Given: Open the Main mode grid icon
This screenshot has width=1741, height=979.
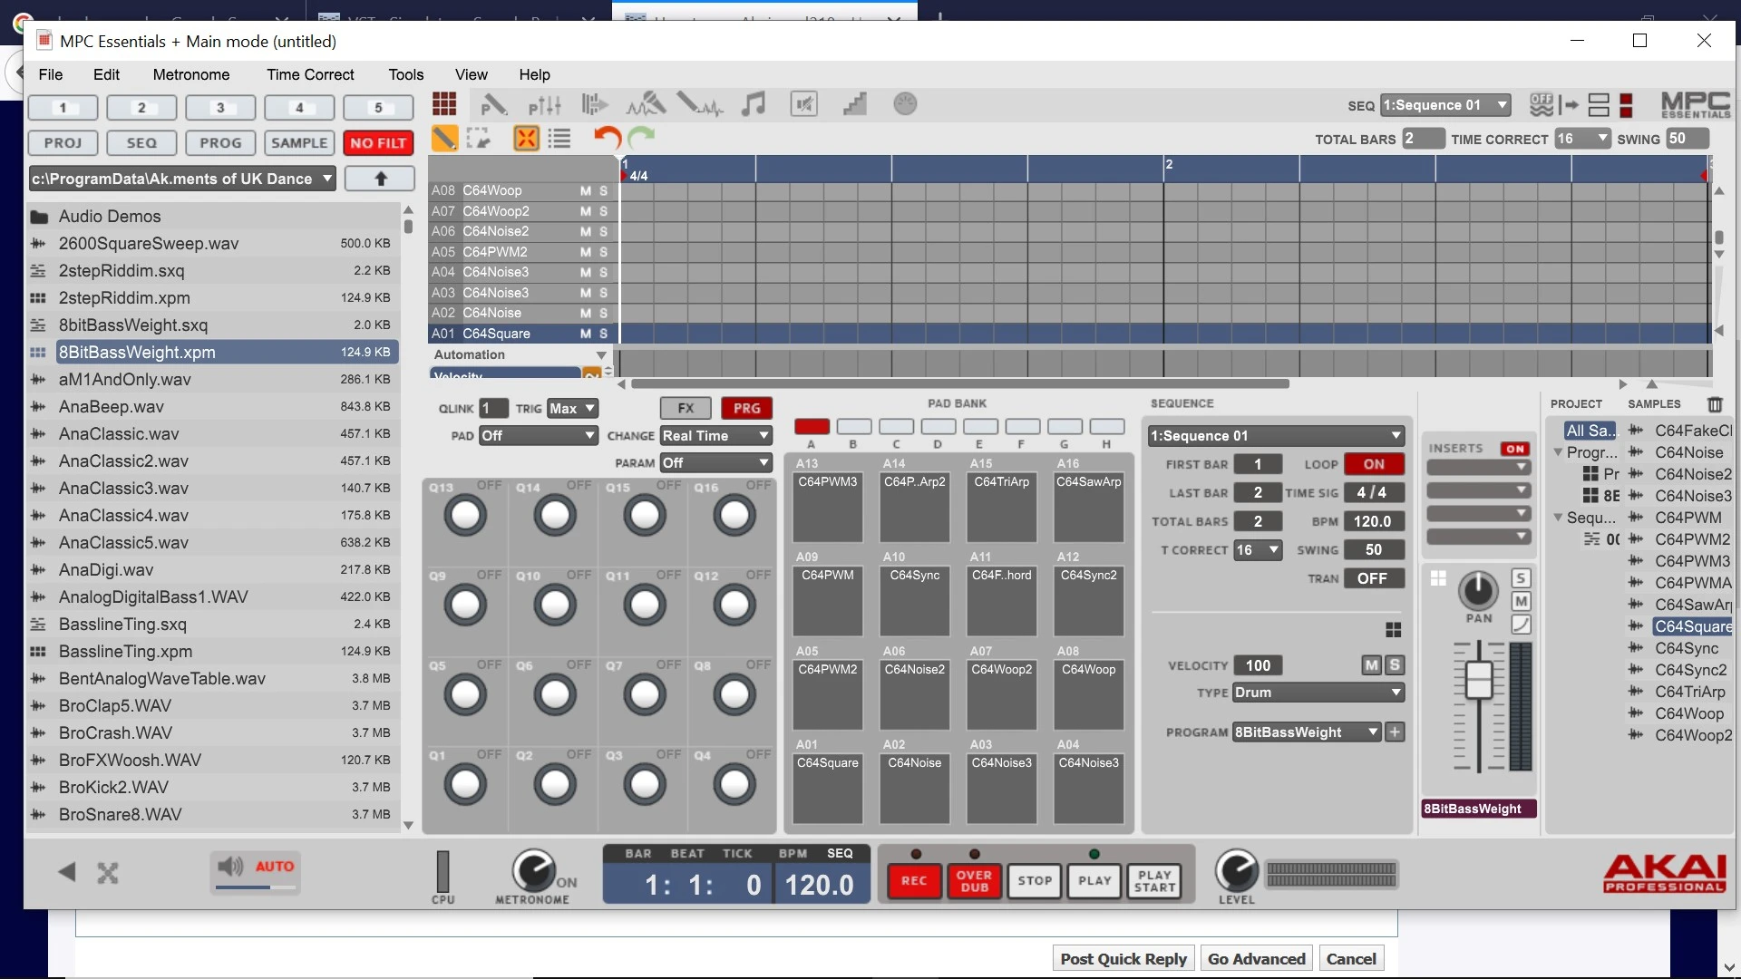Looking at the screenshot, I should pos(444,104).
